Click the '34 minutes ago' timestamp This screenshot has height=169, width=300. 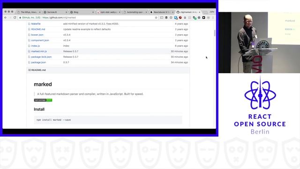coord(179,62)
